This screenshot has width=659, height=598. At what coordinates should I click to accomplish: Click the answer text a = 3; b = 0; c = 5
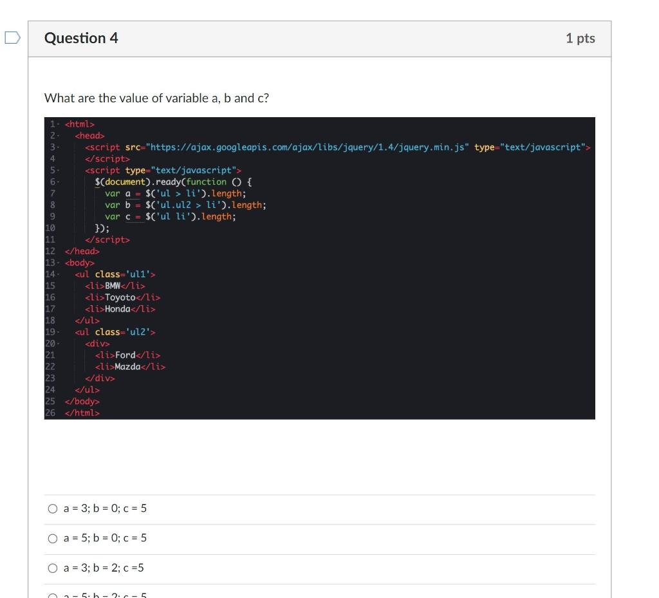click(103, 509)
